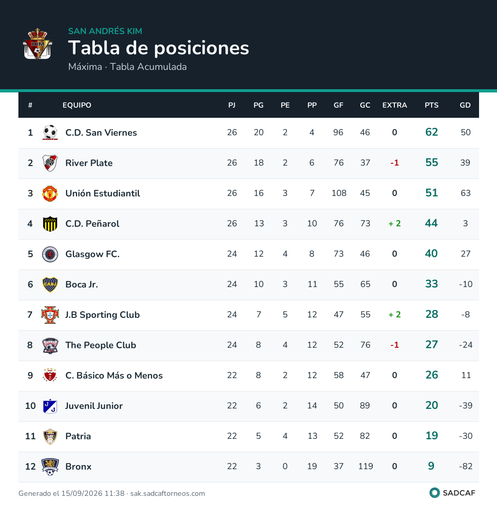Image resolution: width=497 pixels, height=517 pixels.
Task: Click the San Andrés Kim crest logo
Action: click(38, 44)
